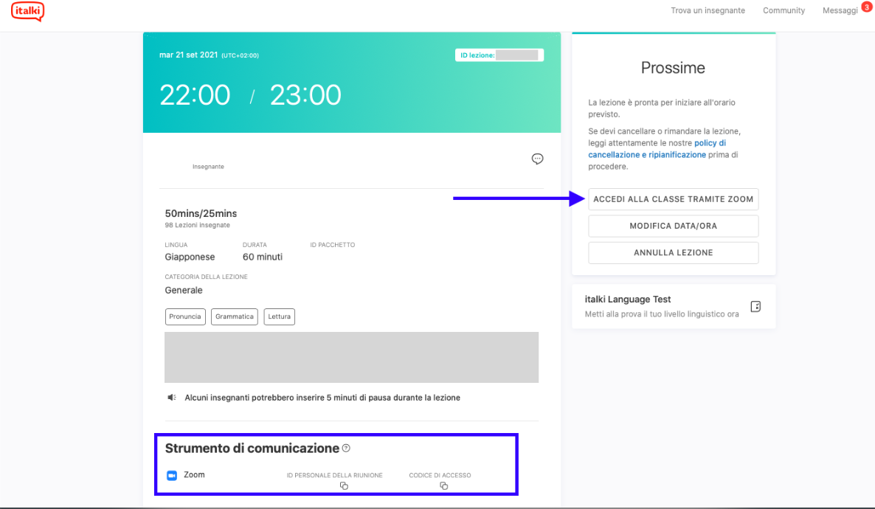
Task: Select the Lettura tag
Action: 279,316
